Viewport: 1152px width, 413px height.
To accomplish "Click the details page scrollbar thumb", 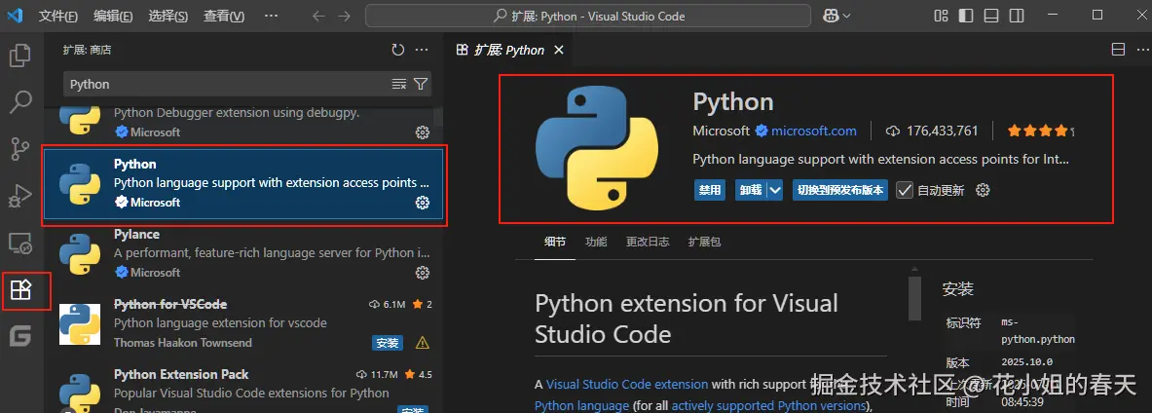I will pyautogui.click(x=914, y=298).
